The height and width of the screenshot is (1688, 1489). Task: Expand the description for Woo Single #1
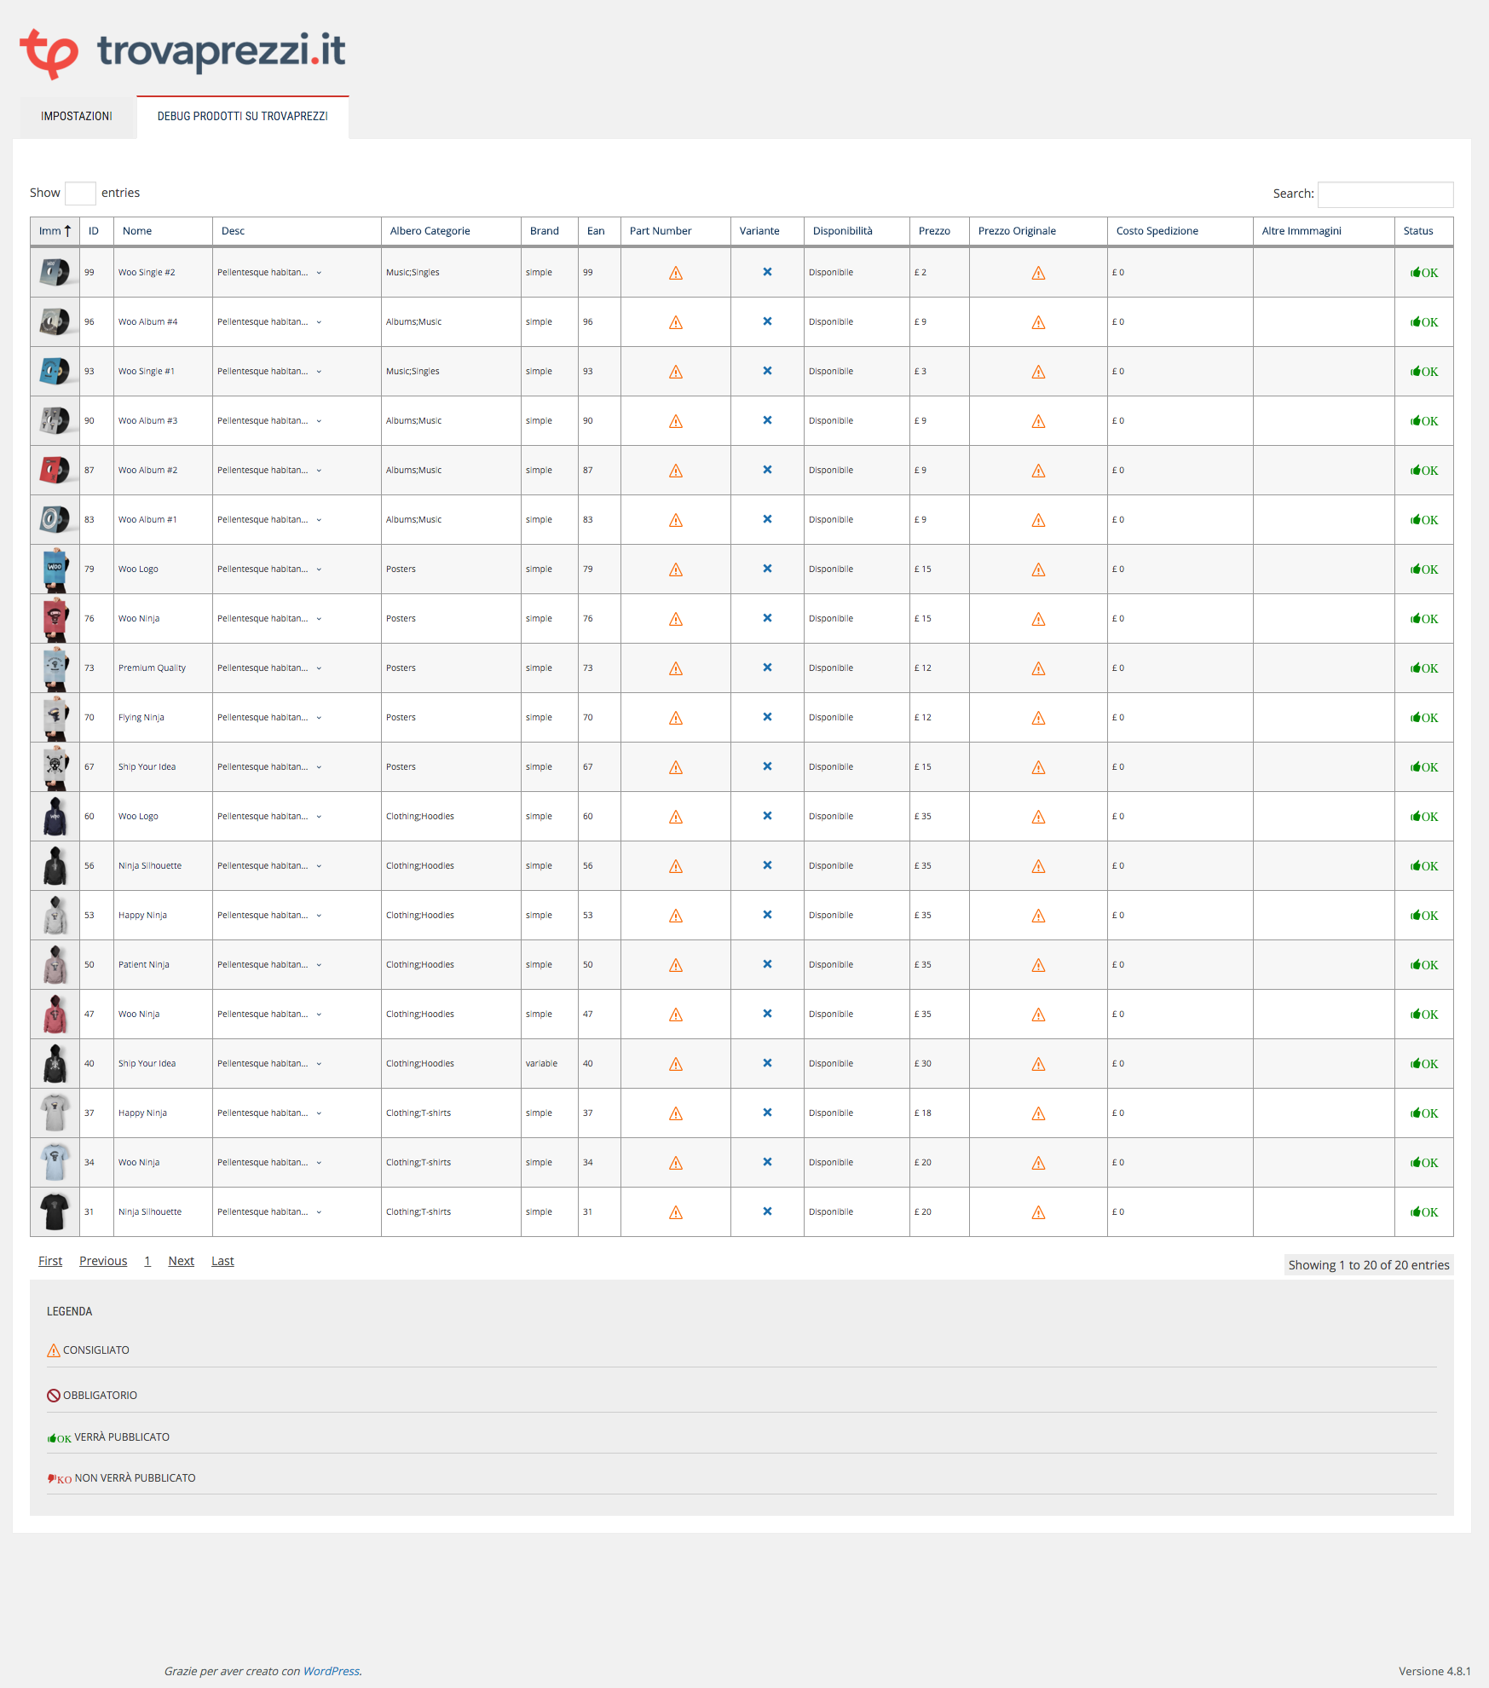(319, 372)
